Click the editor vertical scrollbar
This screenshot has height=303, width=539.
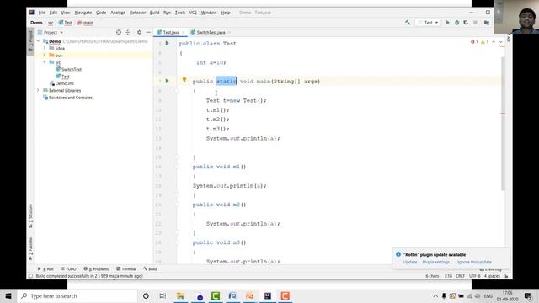(x=503, y=124)
